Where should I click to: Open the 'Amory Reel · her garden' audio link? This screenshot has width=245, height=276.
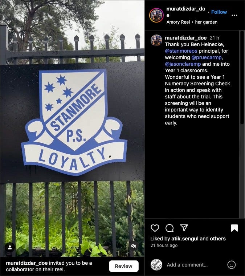[x=192, y=22]
